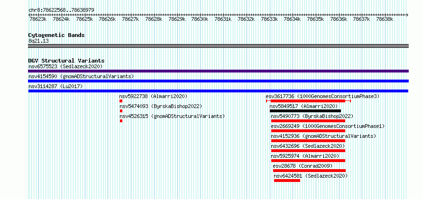Click short red bar under nsv6424581
The image size is (422, 199).
[x=287, y=181]
